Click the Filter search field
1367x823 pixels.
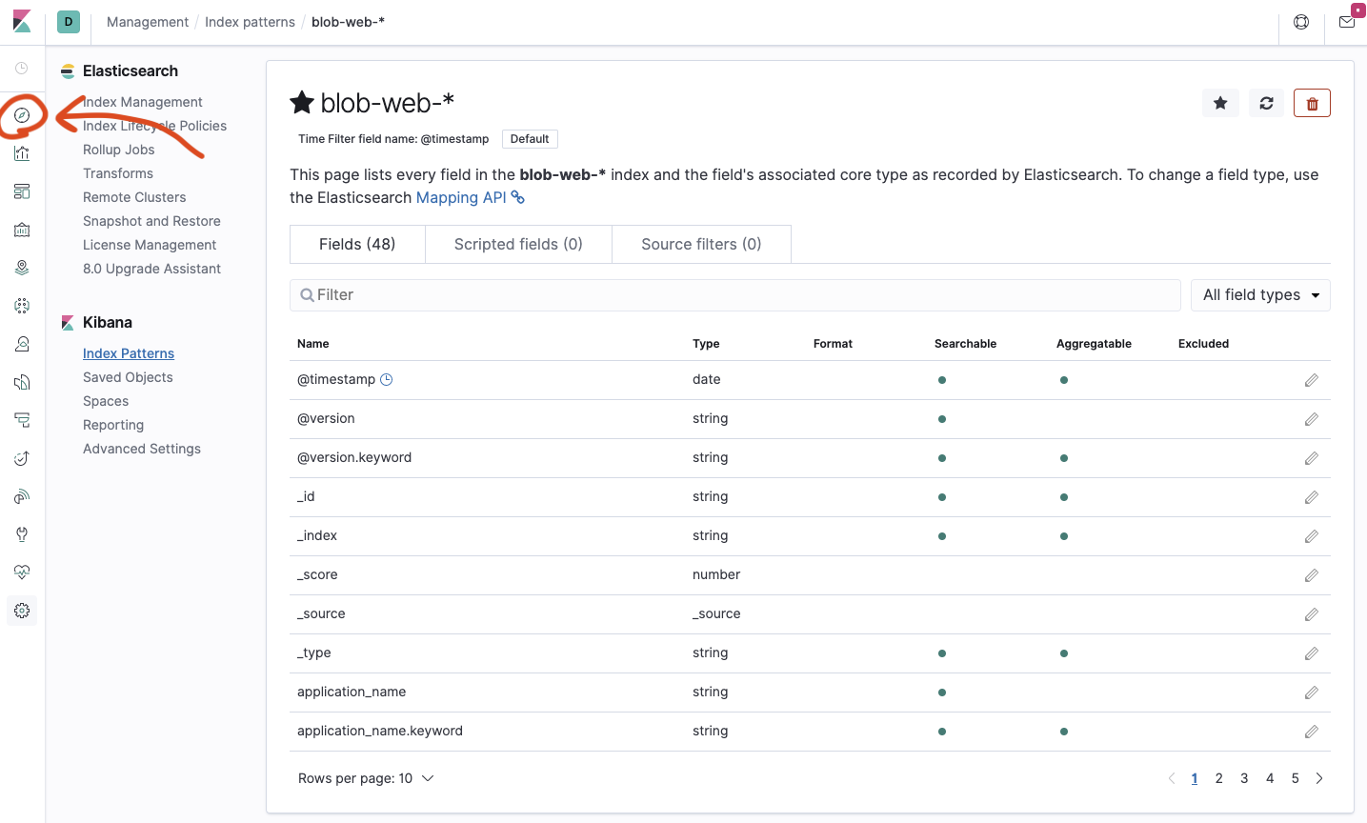click(x=734, y=295)
